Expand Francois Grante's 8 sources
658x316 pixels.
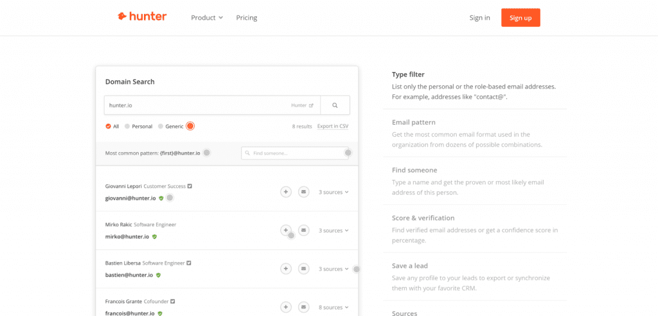(x=333, y=307)
